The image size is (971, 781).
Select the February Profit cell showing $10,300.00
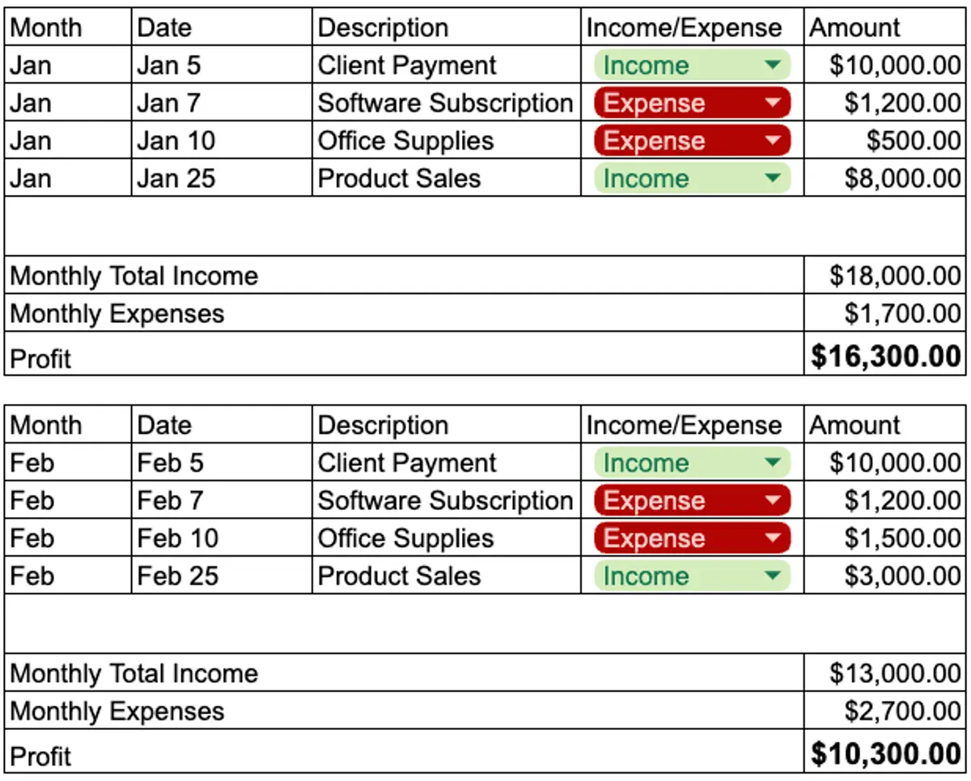(x=885, y=753)
